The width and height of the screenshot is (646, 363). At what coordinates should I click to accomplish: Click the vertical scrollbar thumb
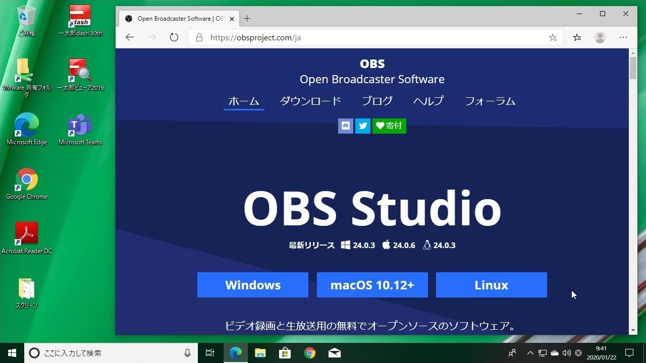click(x=633, y=68)
